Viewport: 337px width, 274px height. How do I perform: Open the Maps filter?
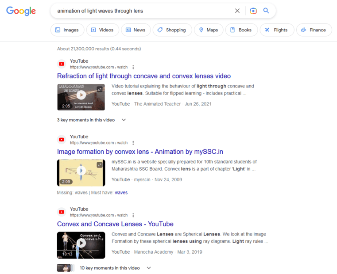click(x=208, y=30)
